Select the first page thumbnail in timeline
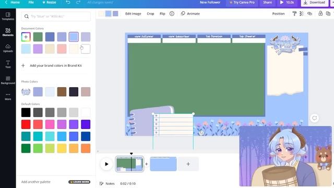Viewport: 334px width, 188px height. coord(129,164)
